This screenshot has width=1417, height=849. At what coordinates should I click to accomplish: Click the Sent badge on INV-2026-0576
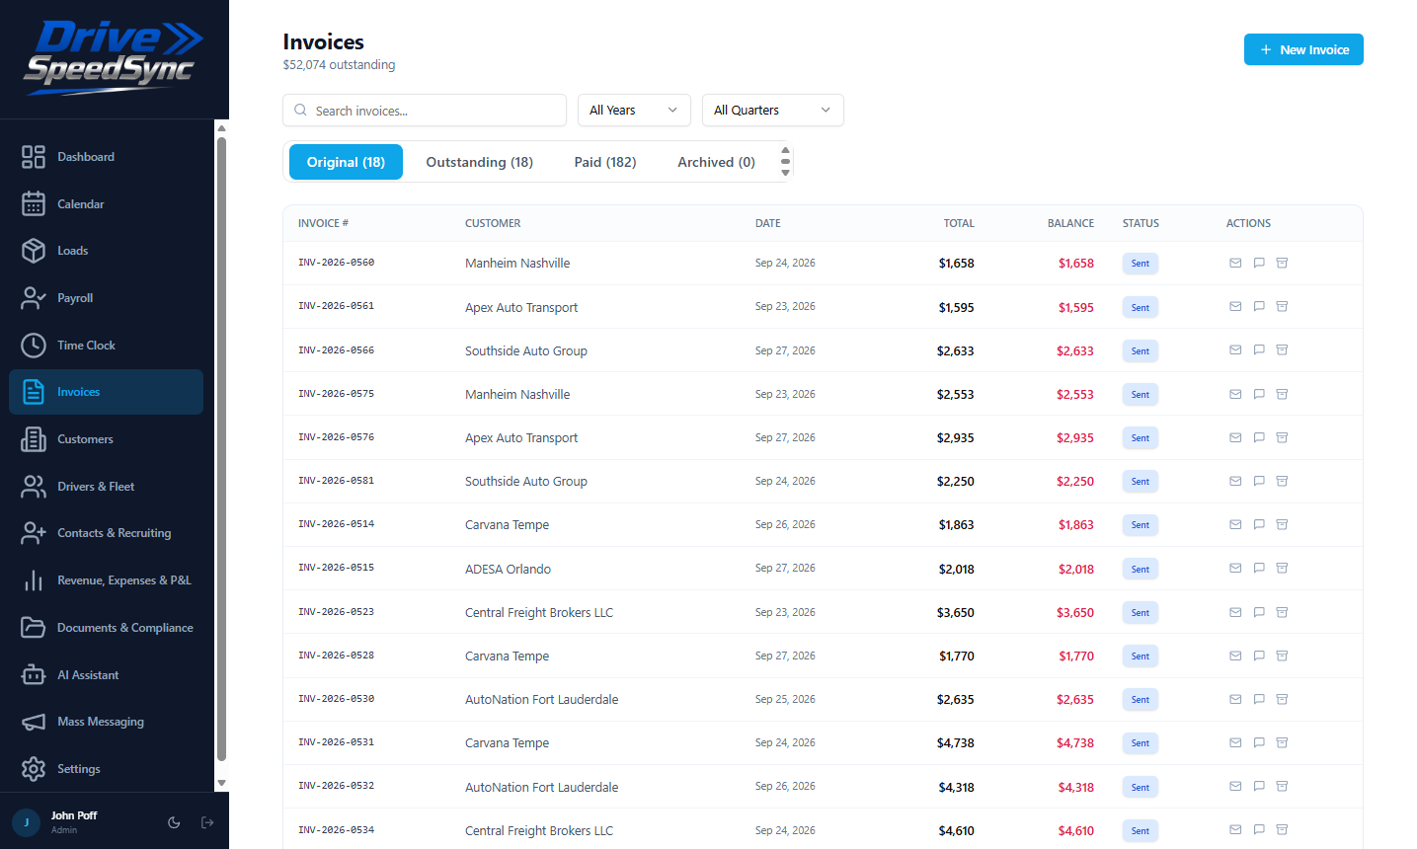tap(1141, 438)
